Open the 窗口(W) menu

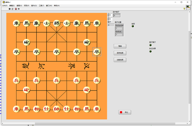(49, 6)
